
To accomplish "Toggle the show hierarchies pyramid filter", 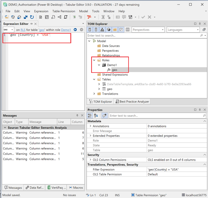I will (x=102, y=30).
